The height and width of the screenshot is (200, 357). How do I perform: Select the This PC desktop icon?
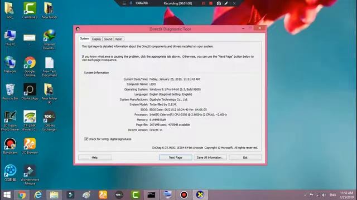10,37
